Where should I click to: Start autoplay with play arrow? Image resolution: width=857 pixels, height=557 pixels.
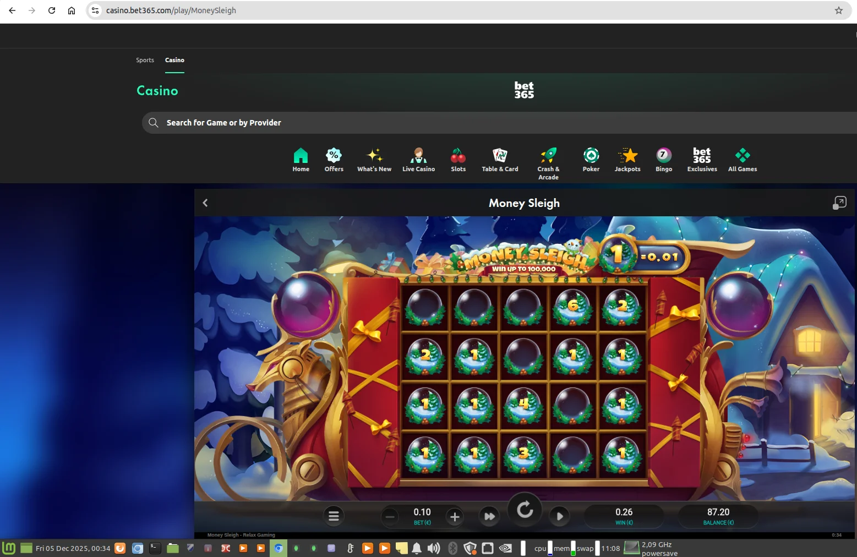pos(559,516)
